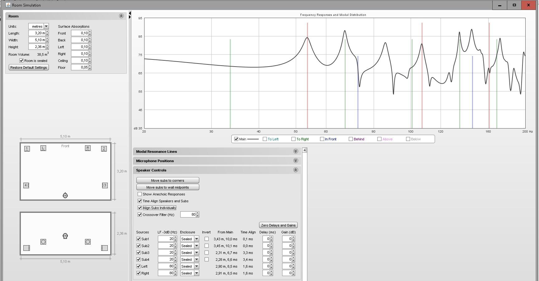Expand the Microphone Positions section
The image size is (539, 281).
tap(296, 161)
